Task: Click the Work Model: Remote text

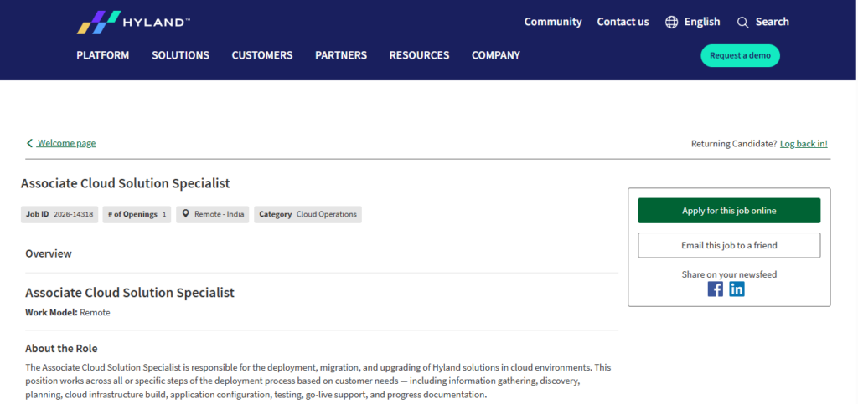Action: pyautogui.click(x=68, y=313)
